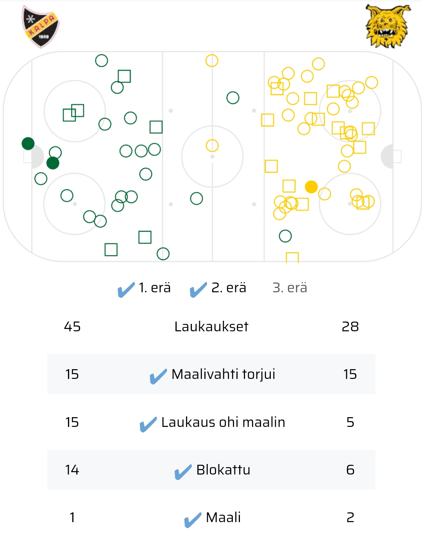Click KalPa's 45 shots total
422x551 pixels.
tap(72, 327)
